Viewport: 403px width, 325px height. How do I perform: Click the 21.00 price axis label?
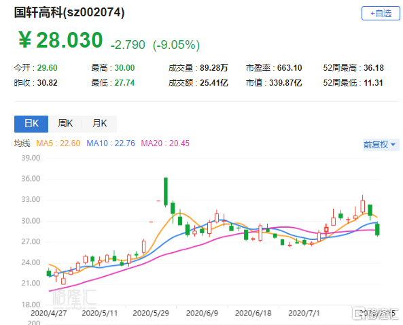pos(31,284)
